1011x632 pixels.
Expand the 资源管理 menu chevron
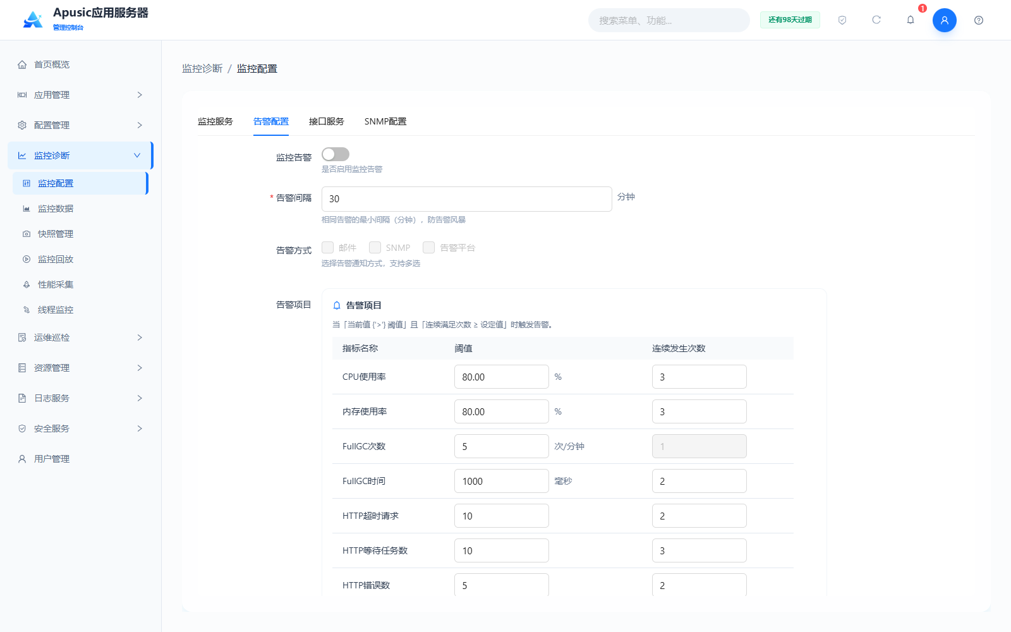coord(140,368)
